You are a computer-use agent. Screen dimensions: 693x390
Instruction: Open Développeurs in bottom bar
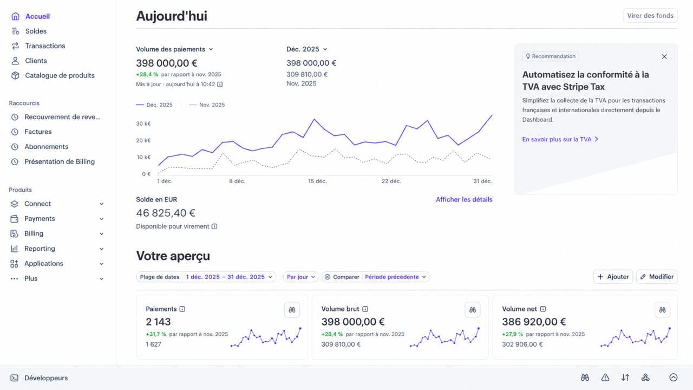tap(40, 378)
